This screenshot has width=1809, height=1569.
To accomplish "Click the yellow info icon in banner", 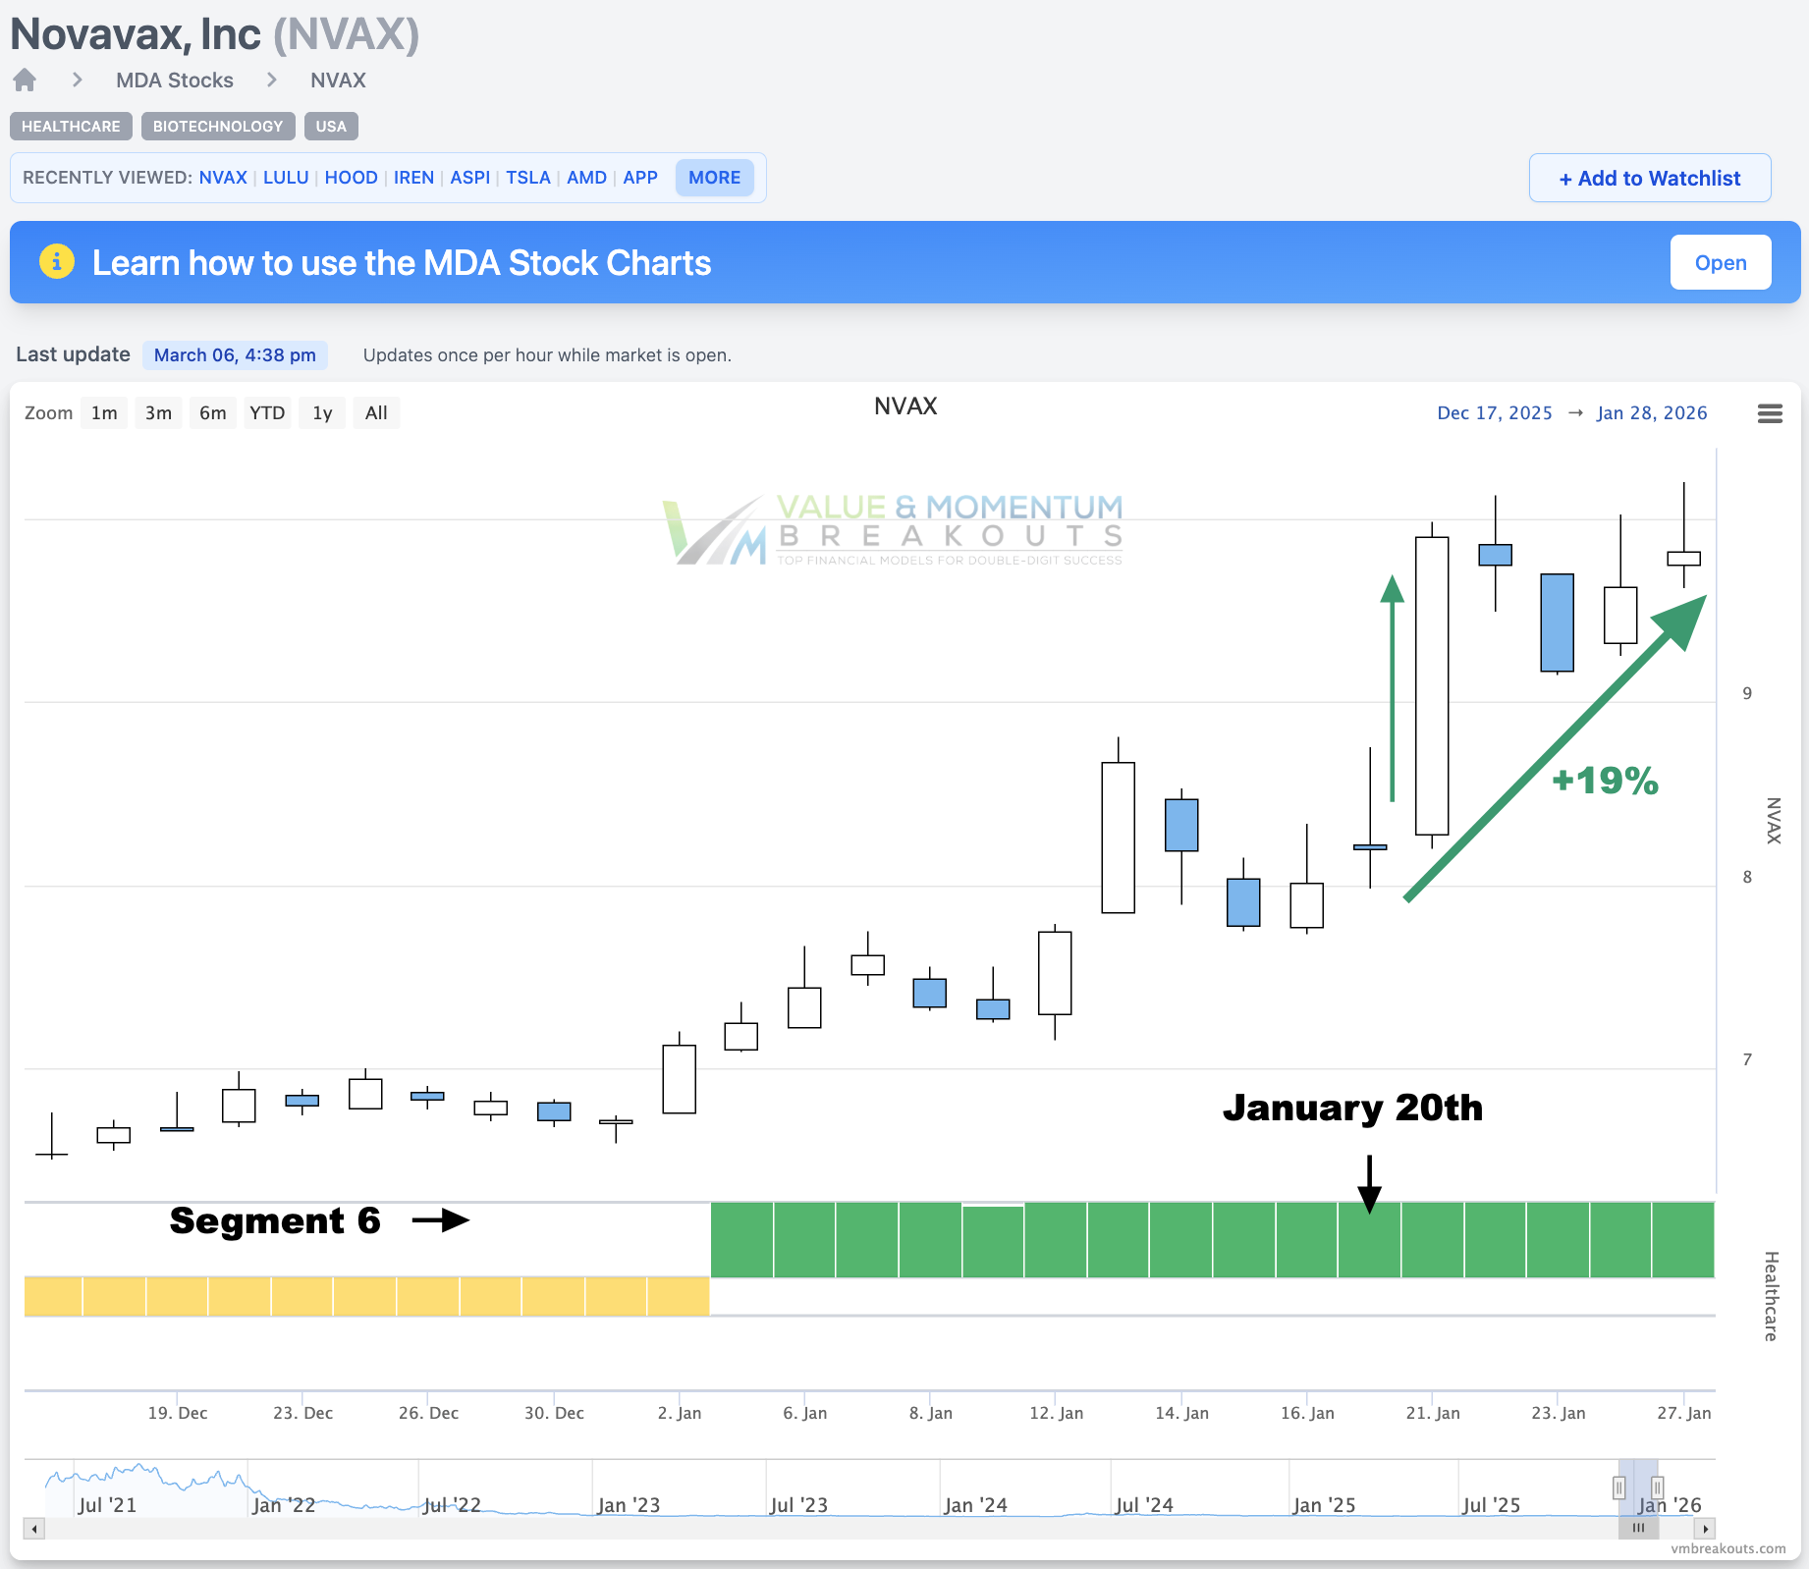I will tap(57, 262).
